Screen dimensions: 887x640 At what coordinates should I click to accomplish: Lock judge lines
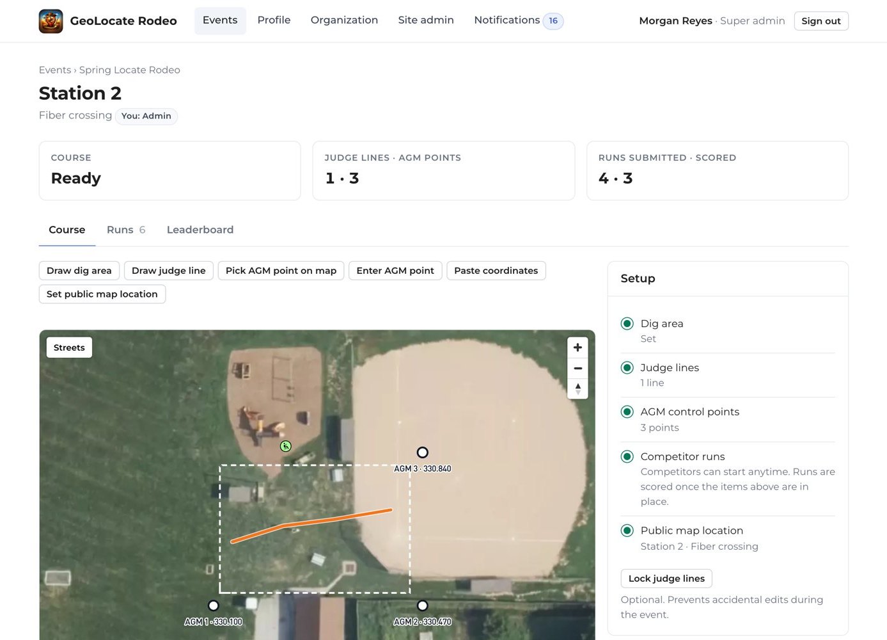pyautogui.click(x=666, y=579)
